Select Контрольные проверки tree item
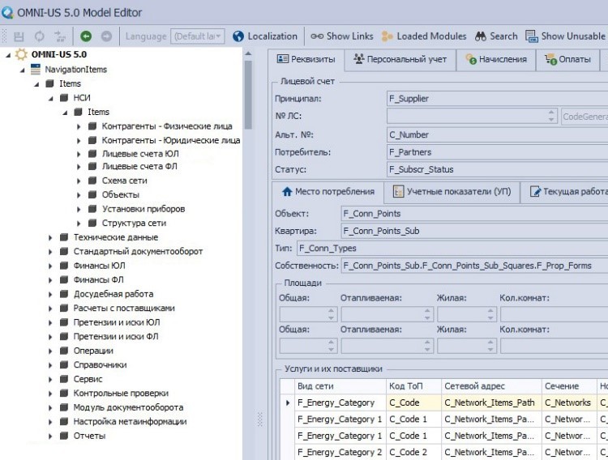The image size is (608, 460). (x=121, y=394)
